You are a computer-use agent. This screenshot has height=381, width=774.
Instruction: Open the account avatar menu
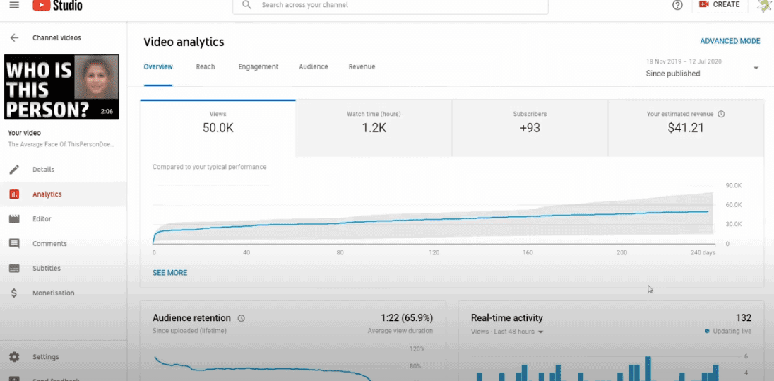pyautogui.click(x=764, y=5)
